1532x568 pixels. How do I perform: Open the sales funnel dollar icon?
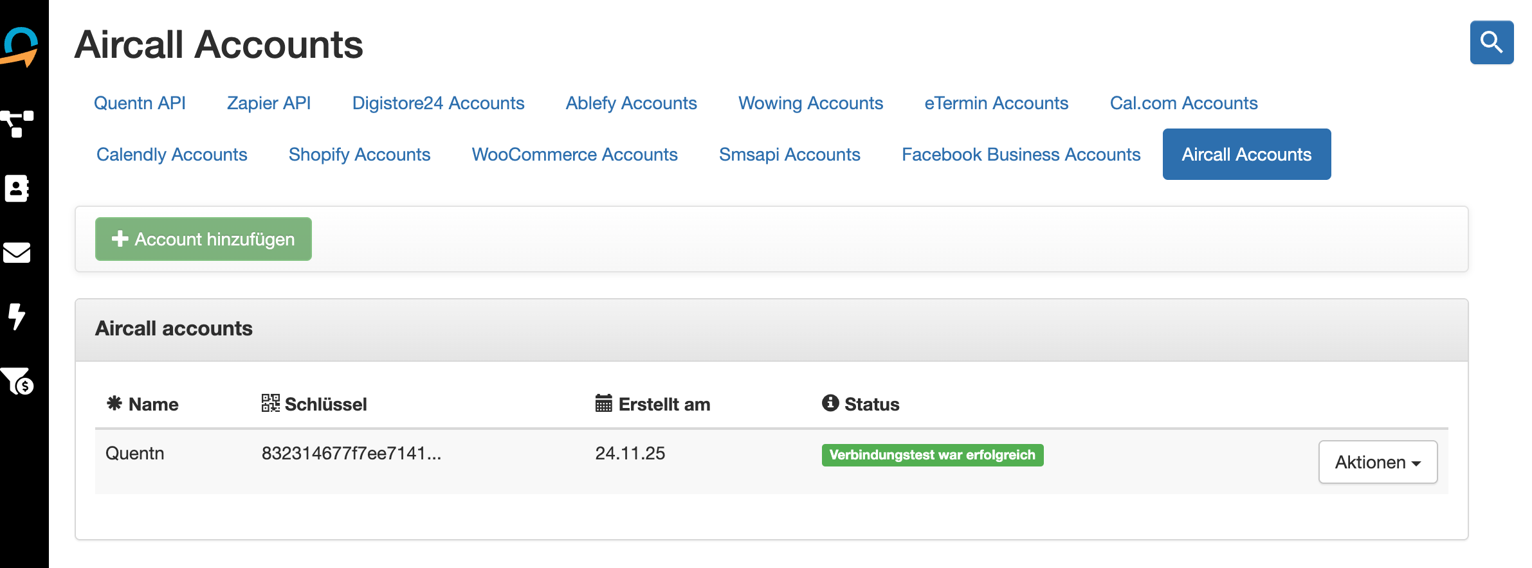click(17, 381)
